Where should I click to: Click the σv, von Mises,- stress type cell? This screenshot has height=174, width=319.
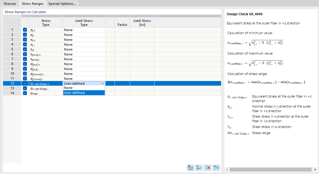pos(46,88)
